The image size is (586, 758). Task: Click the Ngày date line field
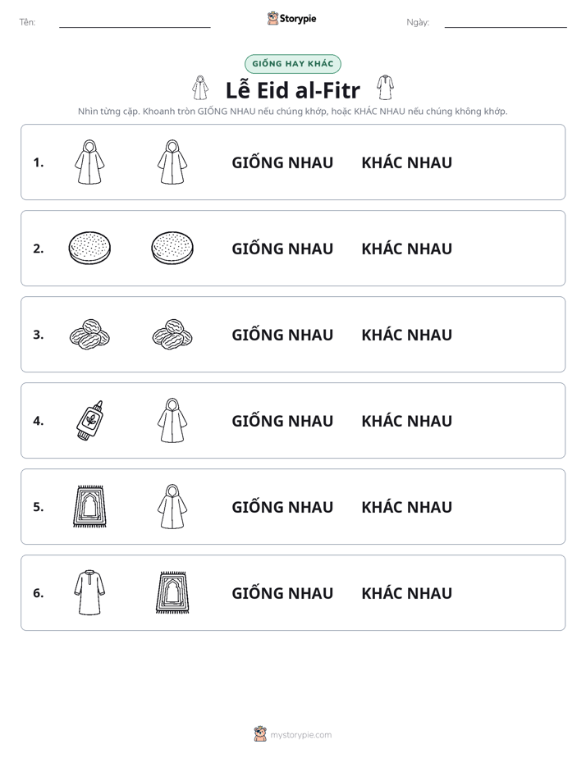(x=506, y=22)
